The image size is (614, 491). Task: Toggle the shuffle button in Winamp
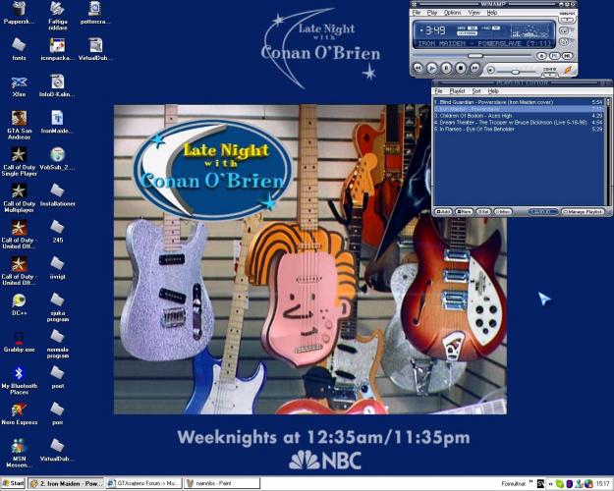coord(564,41)
